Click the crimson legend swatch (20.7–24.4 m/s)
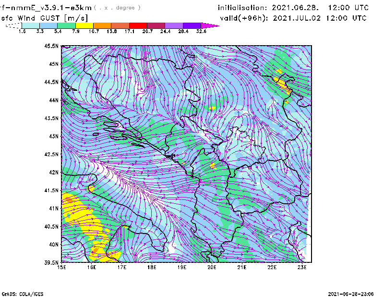This screenshot has width=384, height=297. click(x=156, y=25)
